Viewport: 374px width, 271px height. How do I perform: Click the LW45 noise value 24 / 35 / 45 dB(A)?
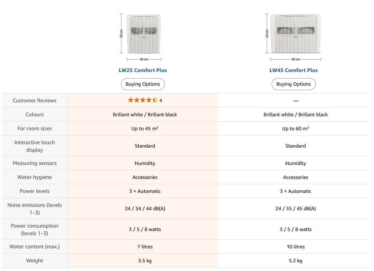pyautogui.click(x=295, y=209)
